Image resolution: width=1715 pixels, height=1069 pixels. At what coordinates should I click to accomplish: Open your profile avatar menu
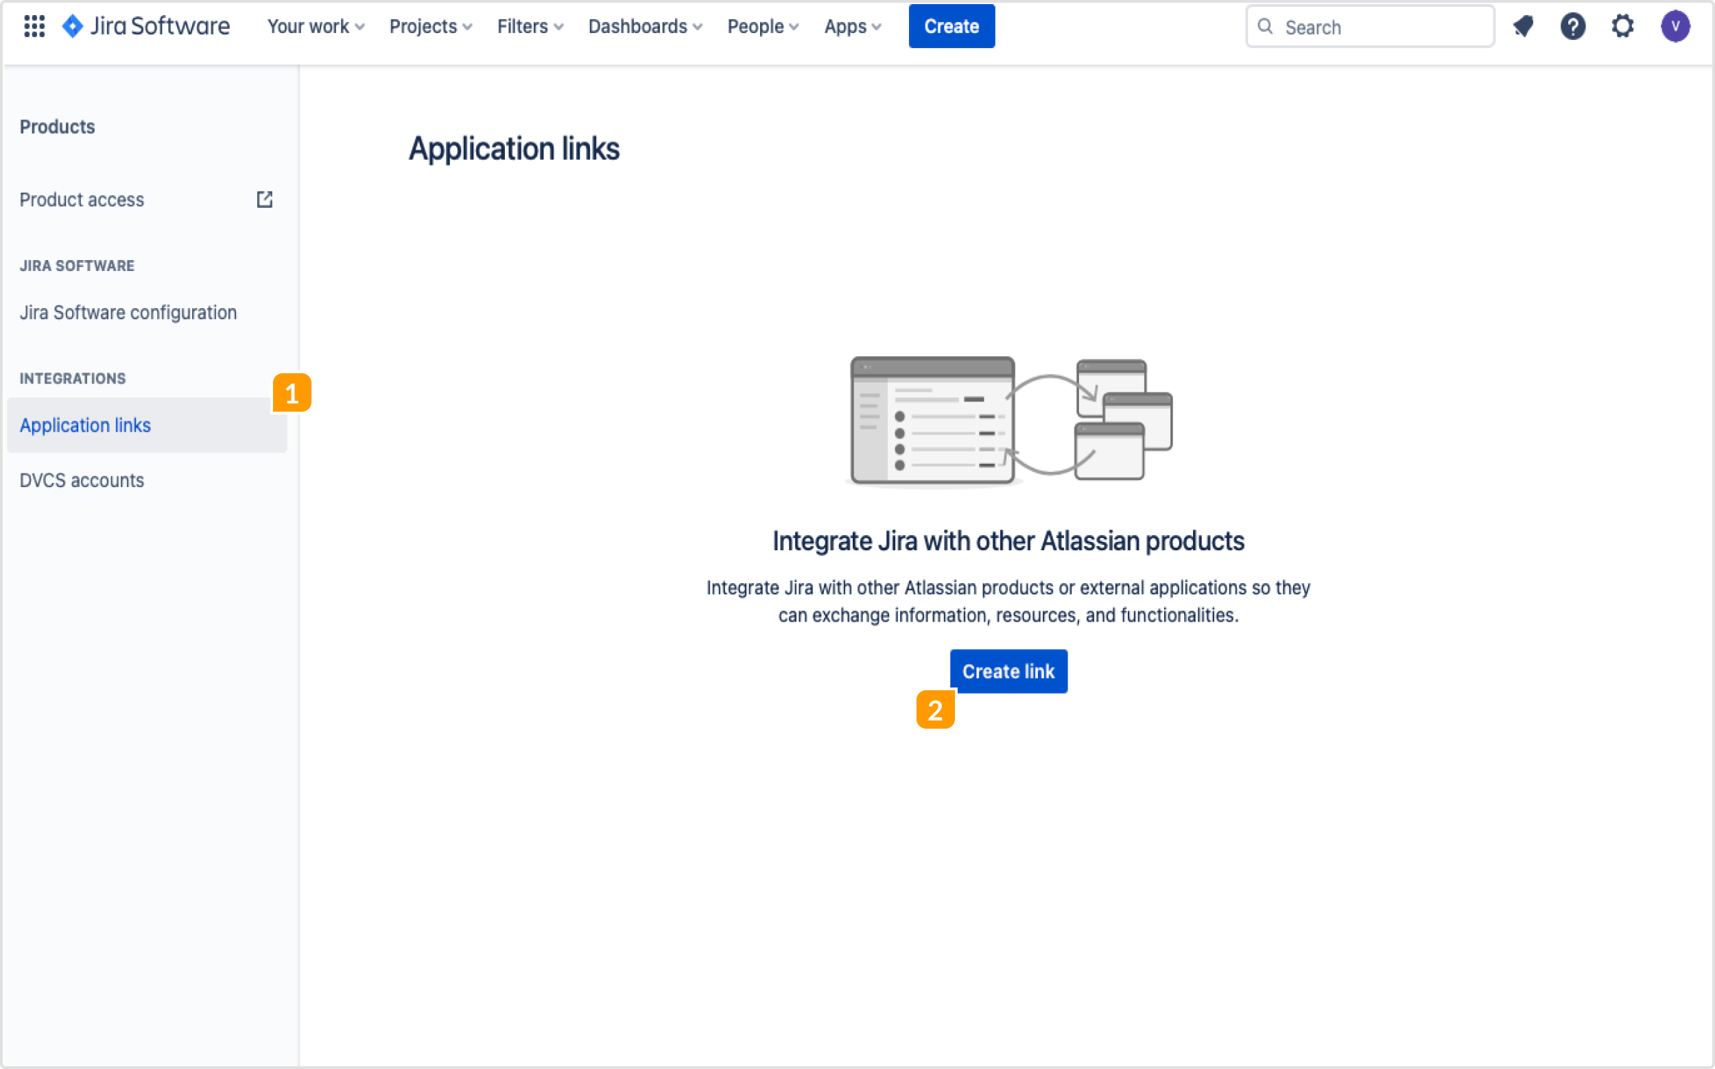tap(1676, 26)
